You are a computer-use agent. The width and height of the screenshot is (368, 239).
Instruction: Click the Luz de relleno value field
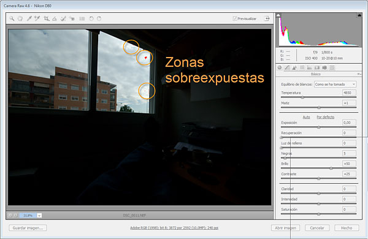click(349, 143)
